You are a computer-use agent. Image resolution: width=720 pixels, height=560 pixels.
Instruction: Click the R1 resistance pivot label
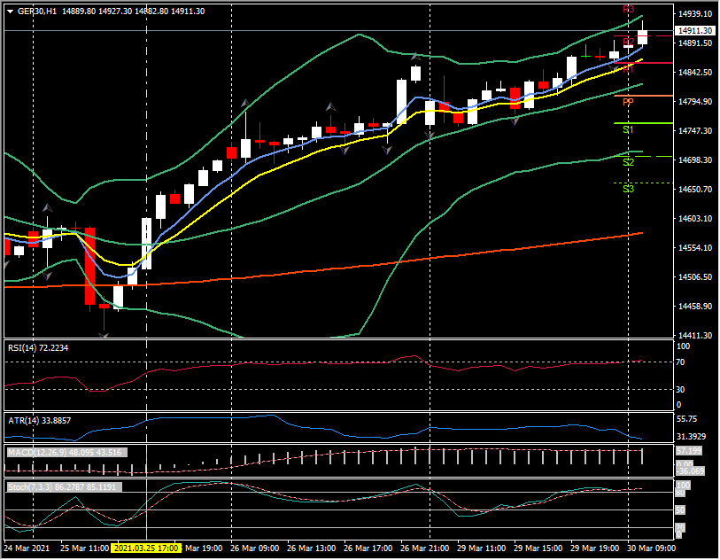[x=628, y=67]
